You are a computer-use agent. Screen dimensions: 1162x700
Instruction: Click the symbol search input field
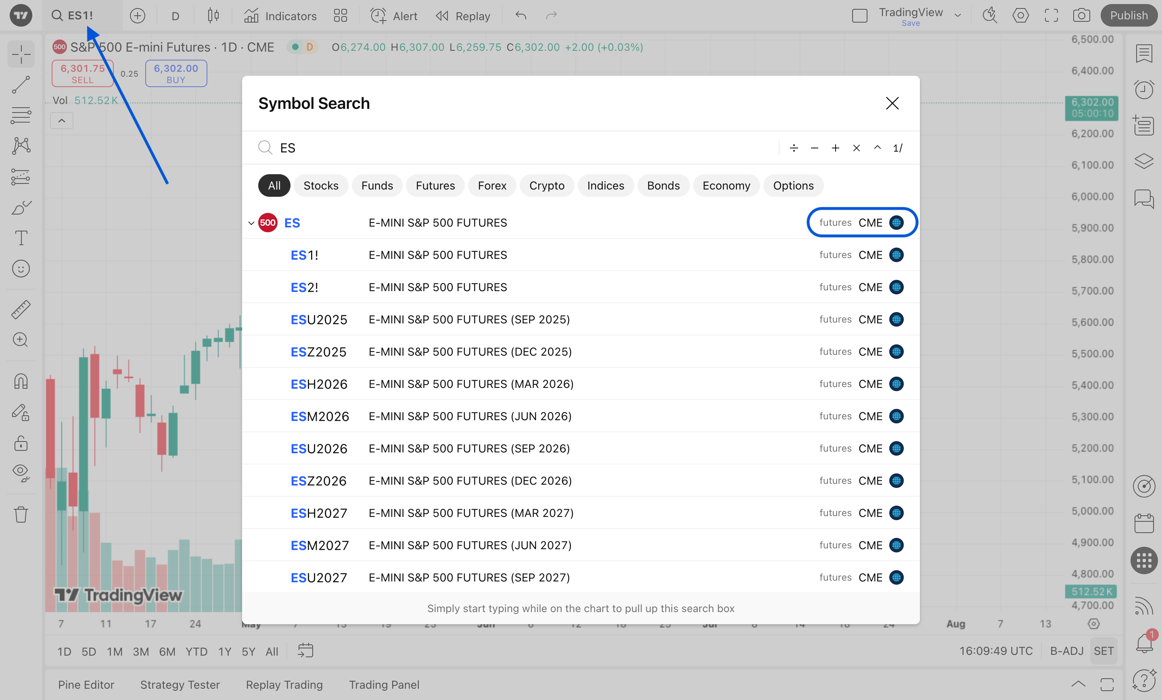pyautogui.click(x=519, y=148)
